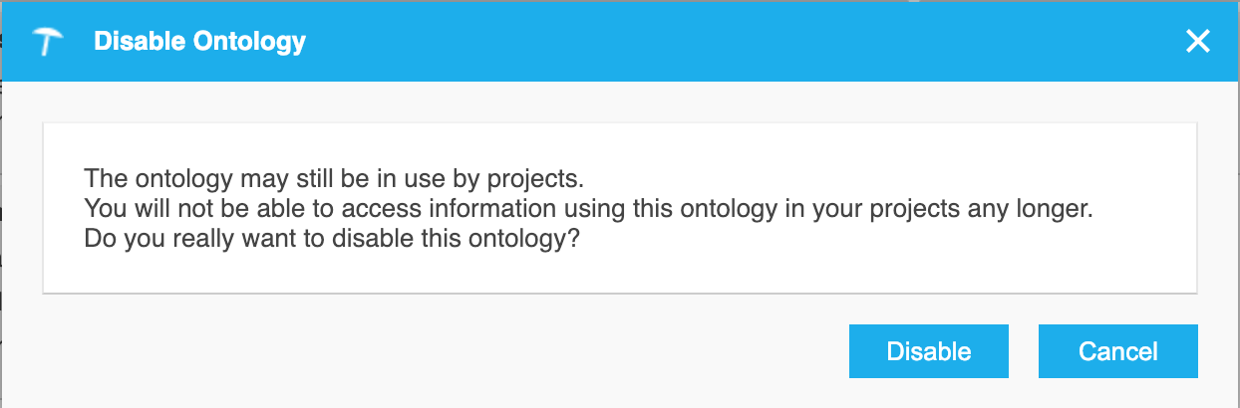1240x408 pixels.
Task: Click the word "projects." ending the first line
Action: [538, 179]
